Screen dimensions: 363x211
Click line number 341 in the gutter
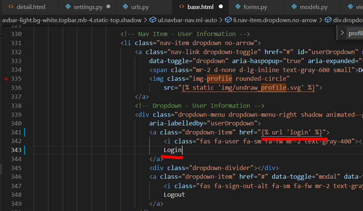pos(16,133)
